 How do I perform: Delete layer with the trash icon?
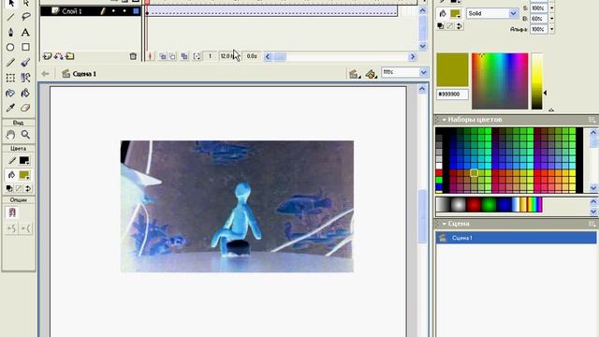133,56
